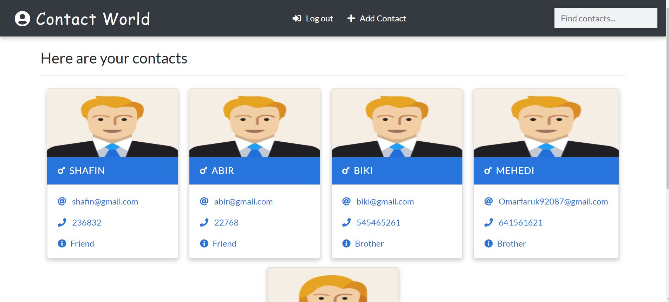Click phone number 22768

(226, 223)
